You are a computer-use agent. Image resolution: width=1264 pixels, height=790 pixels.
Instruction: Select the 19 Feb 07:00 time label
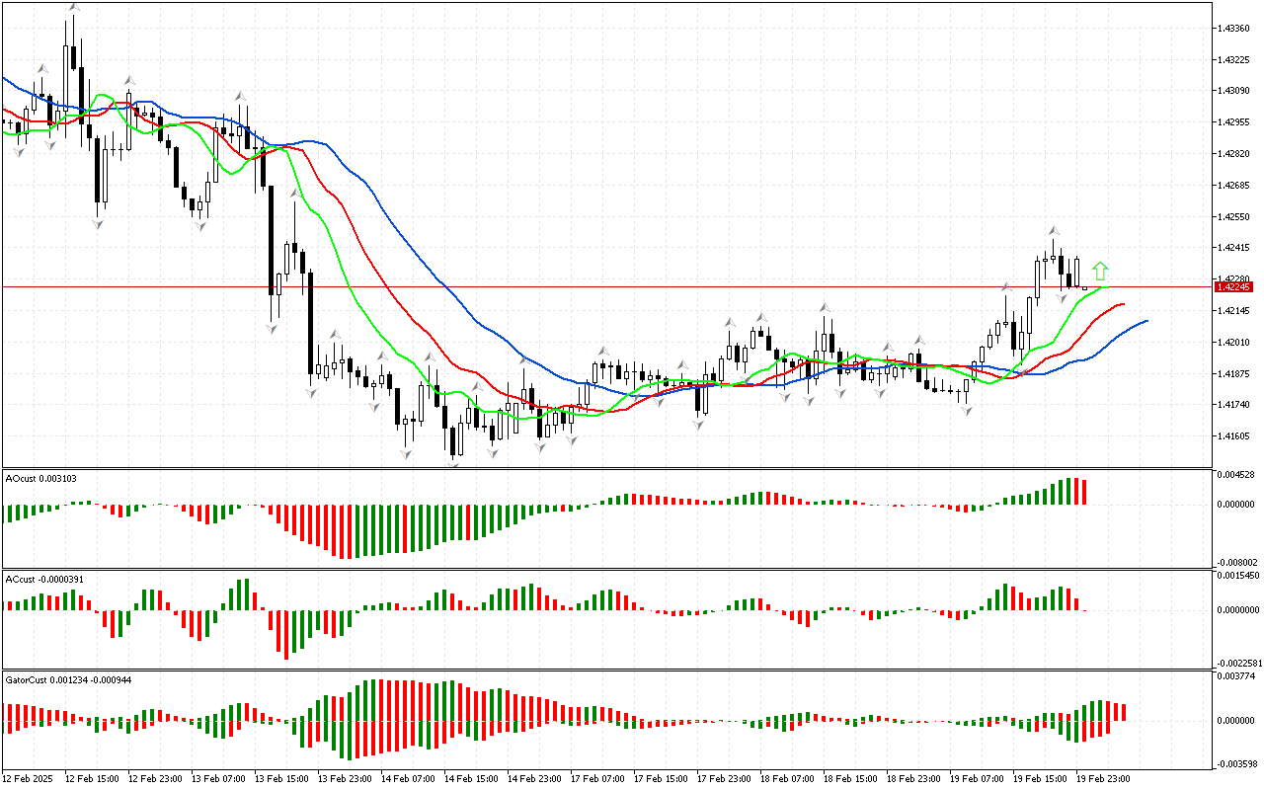coord(975,779)
